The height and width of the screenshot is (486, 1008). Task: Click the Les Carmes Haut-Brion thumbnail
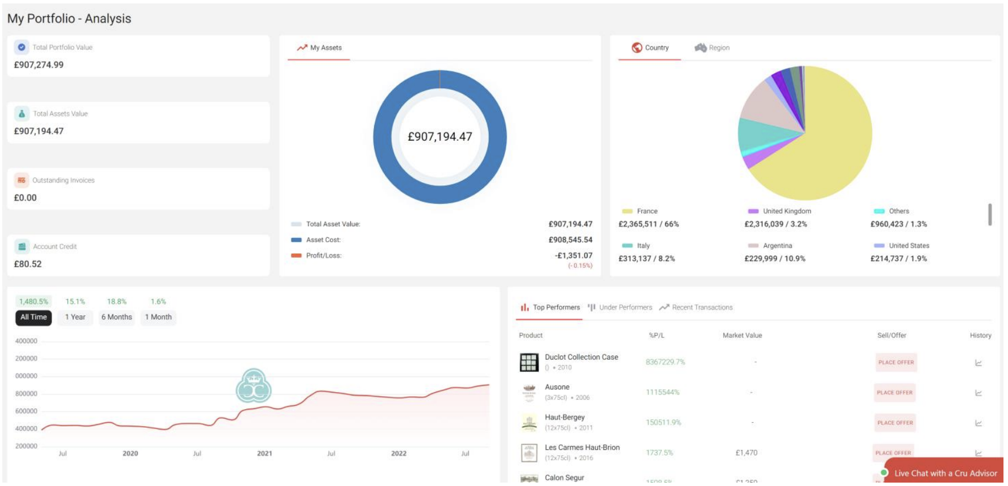(x=529, y=453)
